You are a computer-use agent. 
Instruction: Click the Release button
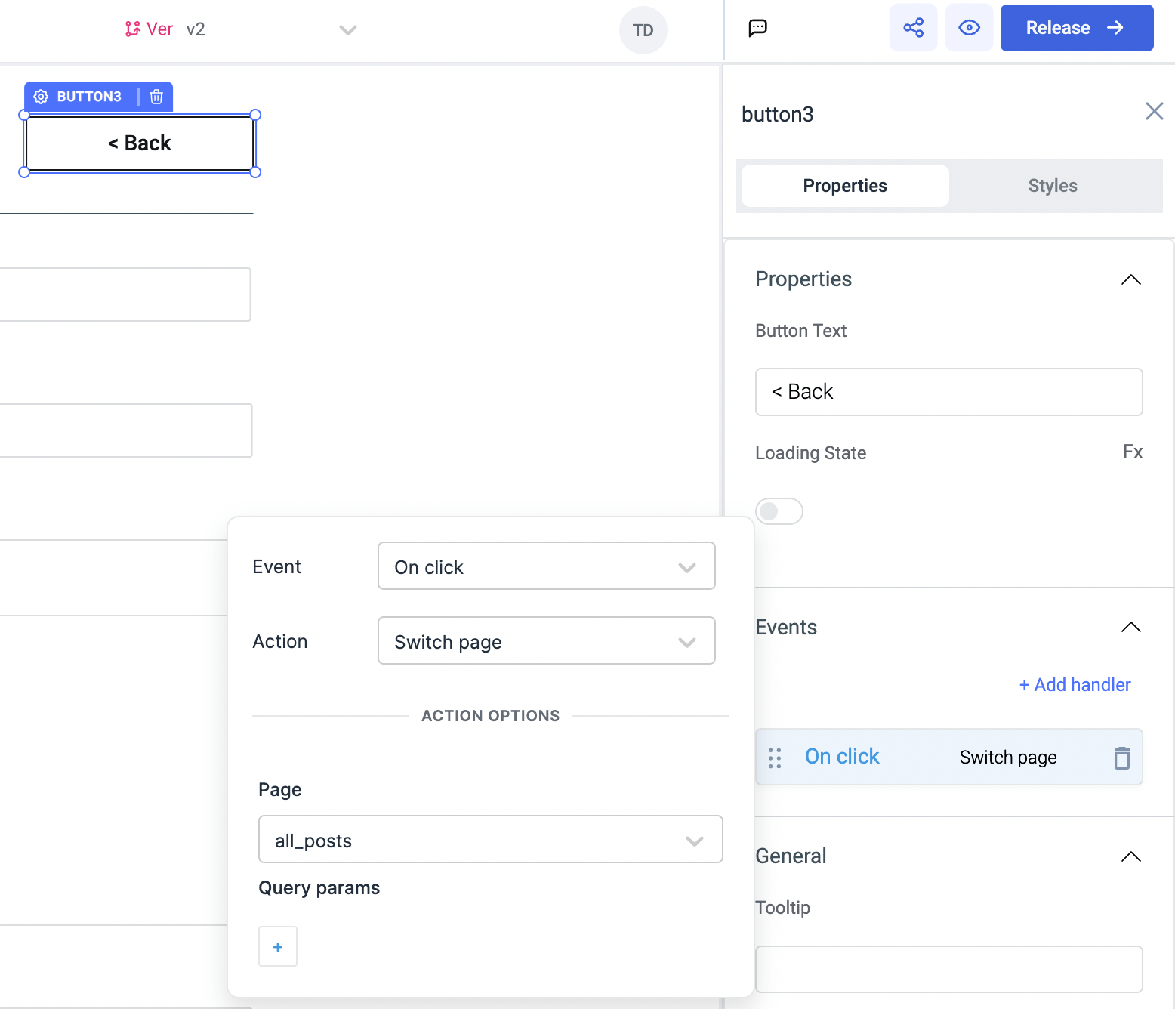[x=1076, y=28]
